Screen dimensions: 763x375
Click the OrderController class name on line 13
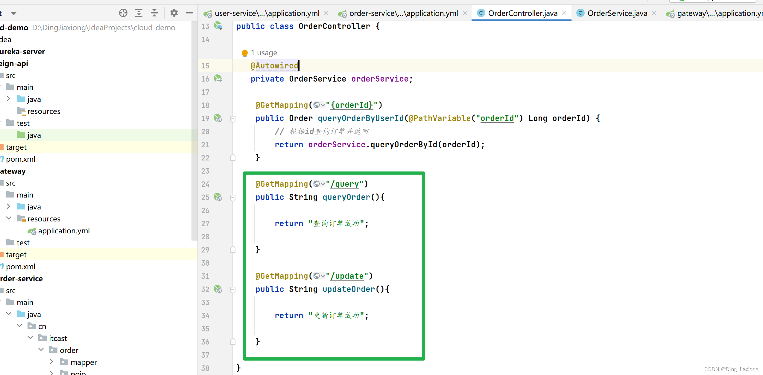pyautogui.click(x=334, y=26)
